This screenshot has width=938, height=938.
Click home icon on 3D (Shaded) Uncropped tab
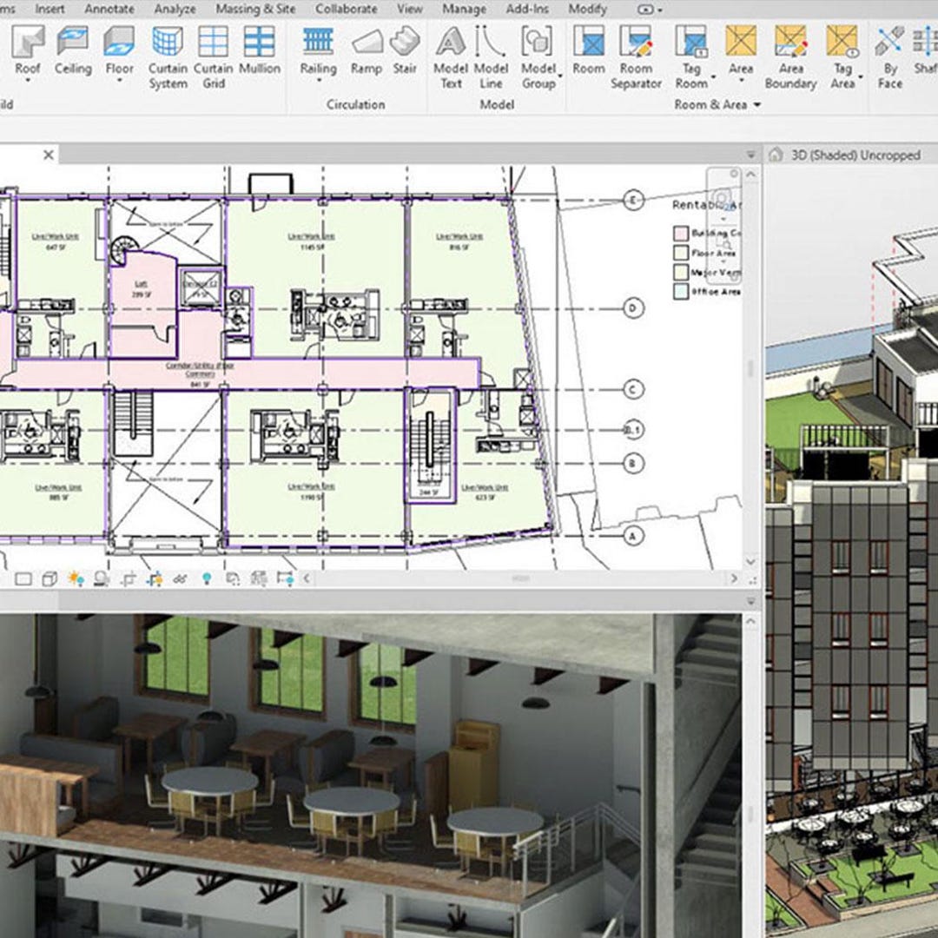(x=776, y=155)
